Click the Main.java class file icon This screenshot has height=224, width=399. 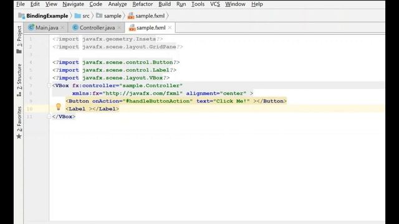31,27
